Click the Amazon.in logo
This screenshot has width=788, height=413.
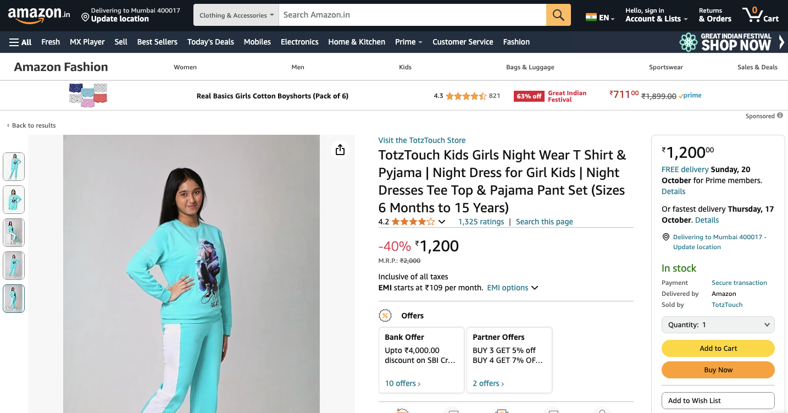[39, 15]
